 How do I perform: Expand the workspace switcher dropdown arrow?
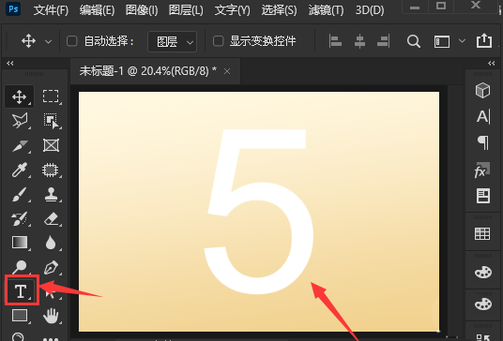point(462,41)
